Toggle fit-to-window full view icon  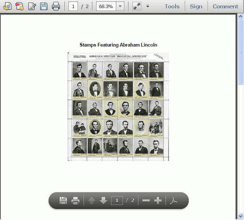[x=137, y=6]
